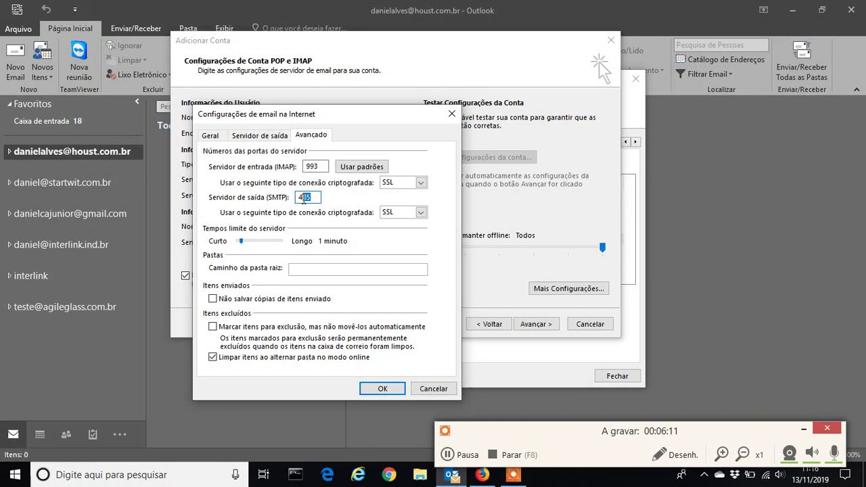Click the Enviar/Receber Todas as Pastas icon
Screen dimensions: 866x487
click(x=802, y=62)
